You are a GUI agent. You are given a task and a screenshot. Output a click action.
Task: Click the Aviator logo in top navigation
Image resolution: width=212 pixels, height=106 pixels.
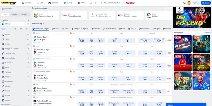[x=130, y=3]
